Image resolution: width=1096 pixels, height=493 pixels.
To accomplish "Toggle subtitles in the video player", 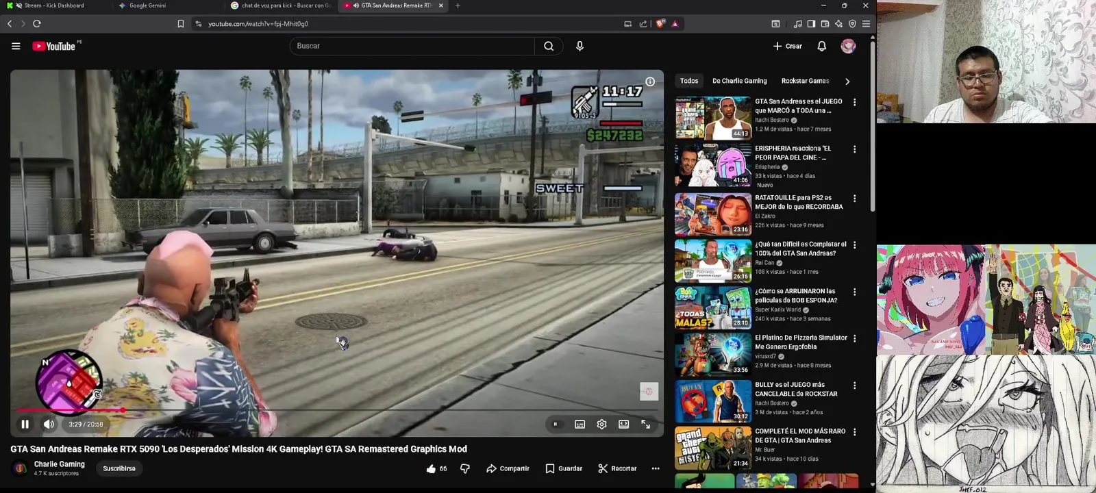I will 580,425.
